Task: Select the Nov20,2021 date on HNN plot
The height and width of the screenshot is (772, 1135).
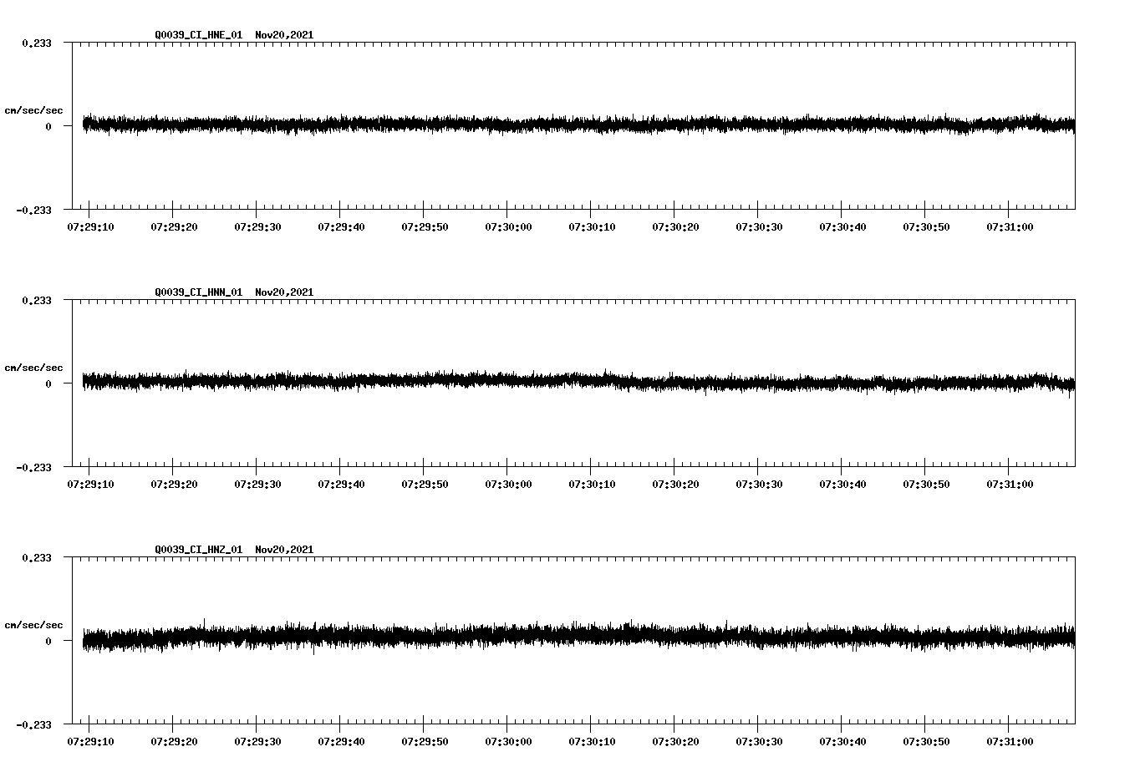Action: tap(284, 292)
